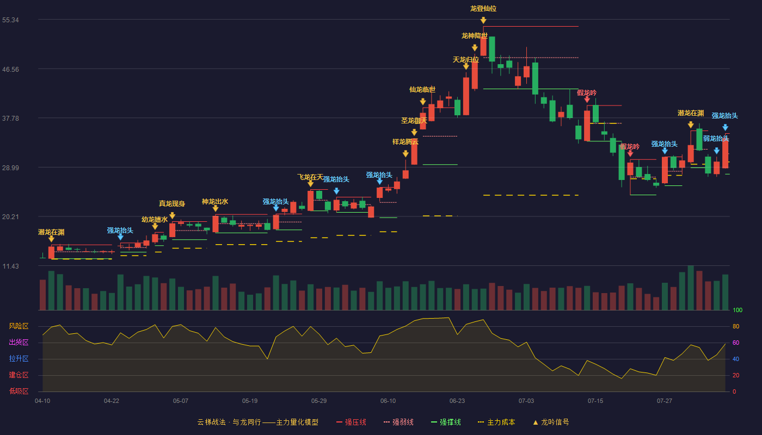The width and height of the screenshot is (762, 435).
Task: Toggle the 主力成本 legend entry
Action: 496,422
